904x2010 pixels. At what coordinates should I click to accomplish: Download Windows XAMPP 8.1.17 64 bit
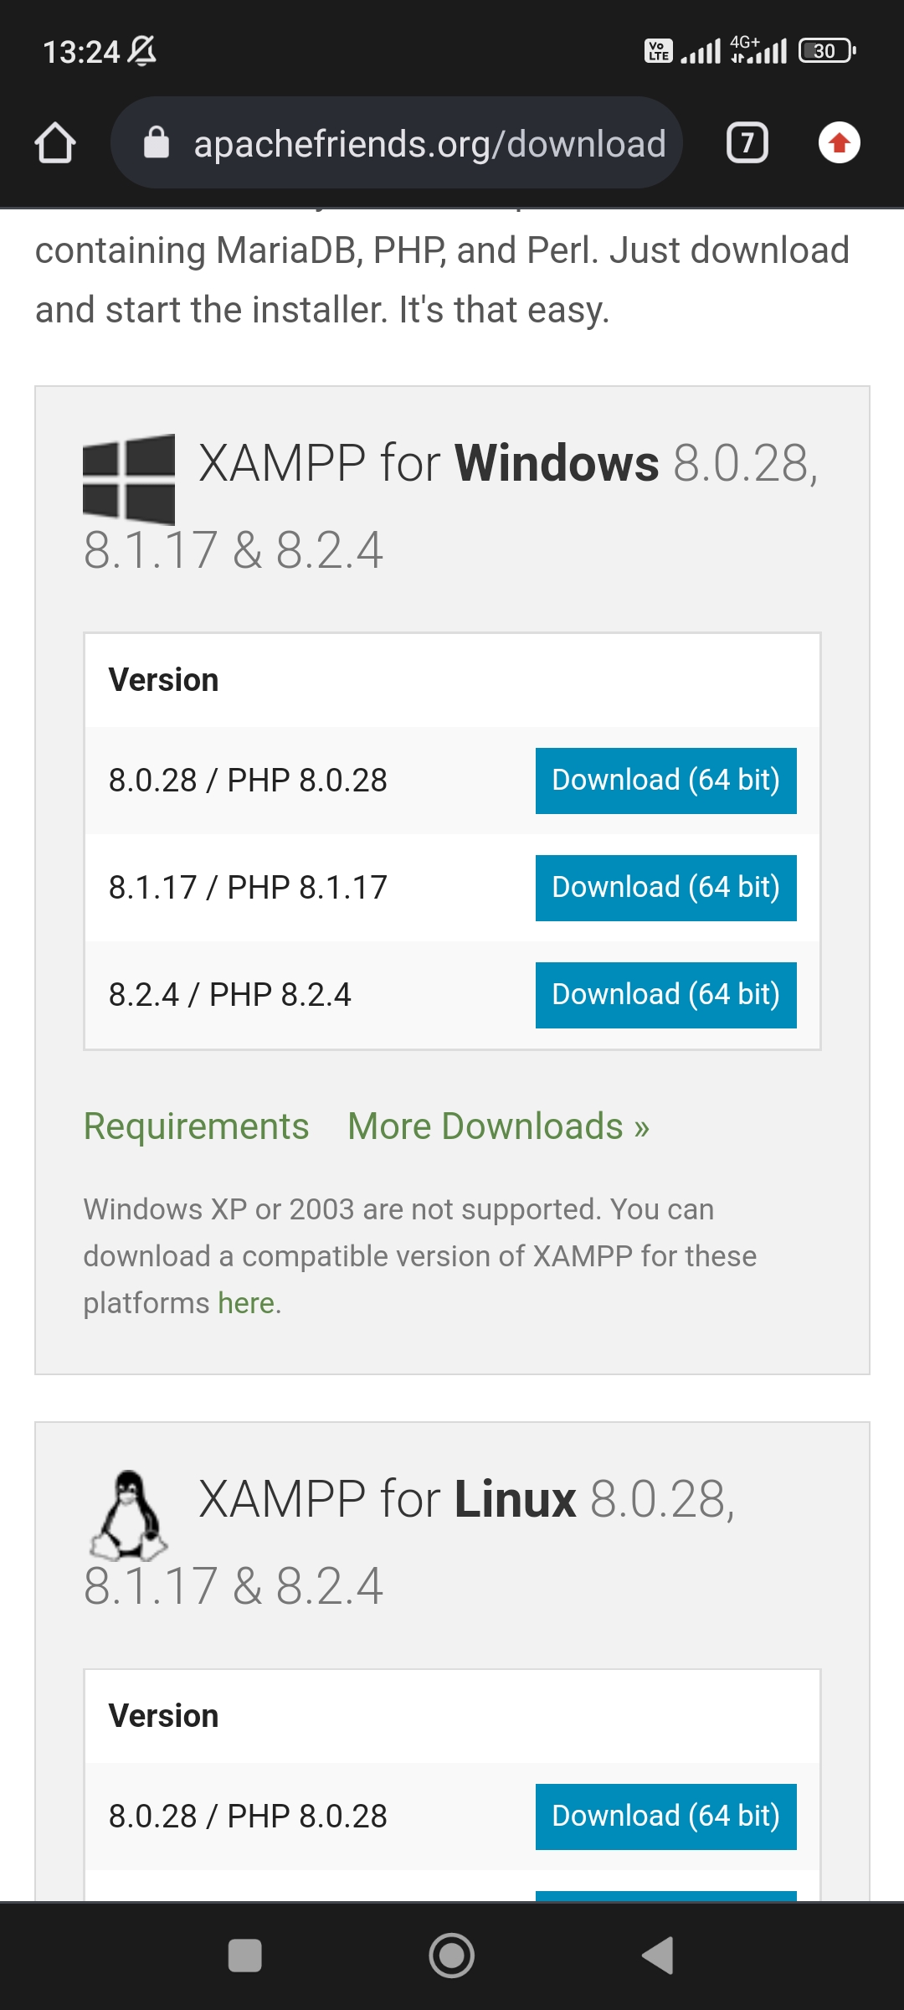pos(666,888)
